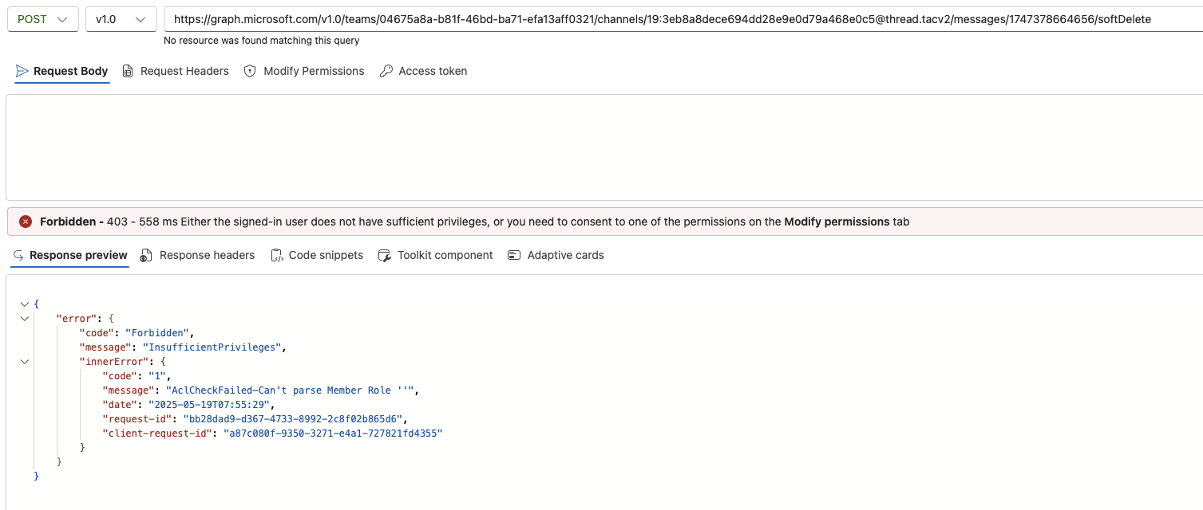Click the Request Body send icon
1203x510 pixels.
click(x=22, y=71)
